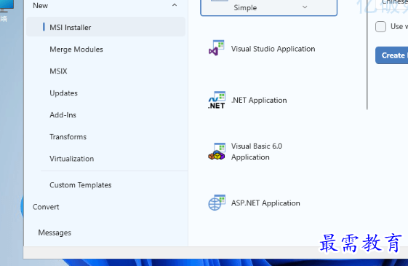Click the Visual Studio Application icon

pyautogui.click(x=216, y=48)
